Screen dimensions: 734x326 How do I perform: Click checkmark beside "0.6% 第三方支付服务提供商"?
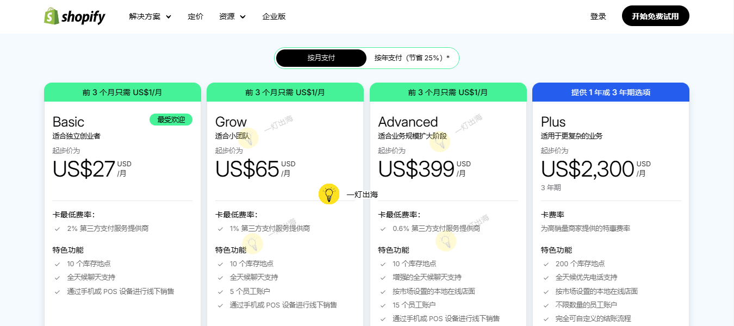click(x=383, y=228)
